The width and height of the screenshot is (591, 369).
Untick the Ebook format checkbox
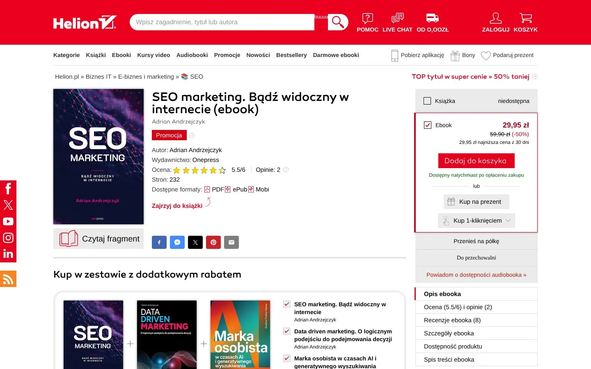coord(428,125)
